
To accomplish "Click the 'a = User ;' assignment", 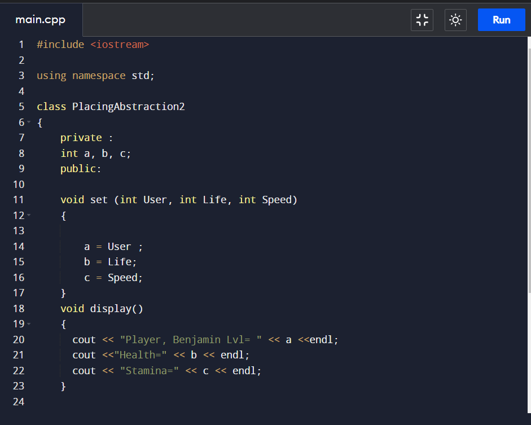I will 113,247.
